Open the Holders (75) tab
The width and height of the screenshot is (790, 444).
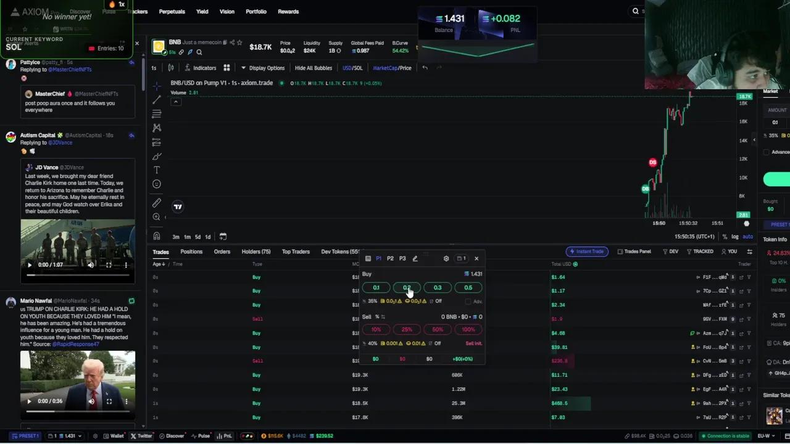click(256, 252)
